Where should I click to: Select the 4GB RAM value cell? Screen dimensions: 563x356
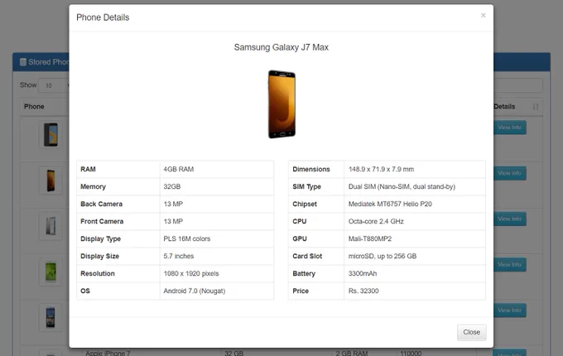tap(217, 169)
